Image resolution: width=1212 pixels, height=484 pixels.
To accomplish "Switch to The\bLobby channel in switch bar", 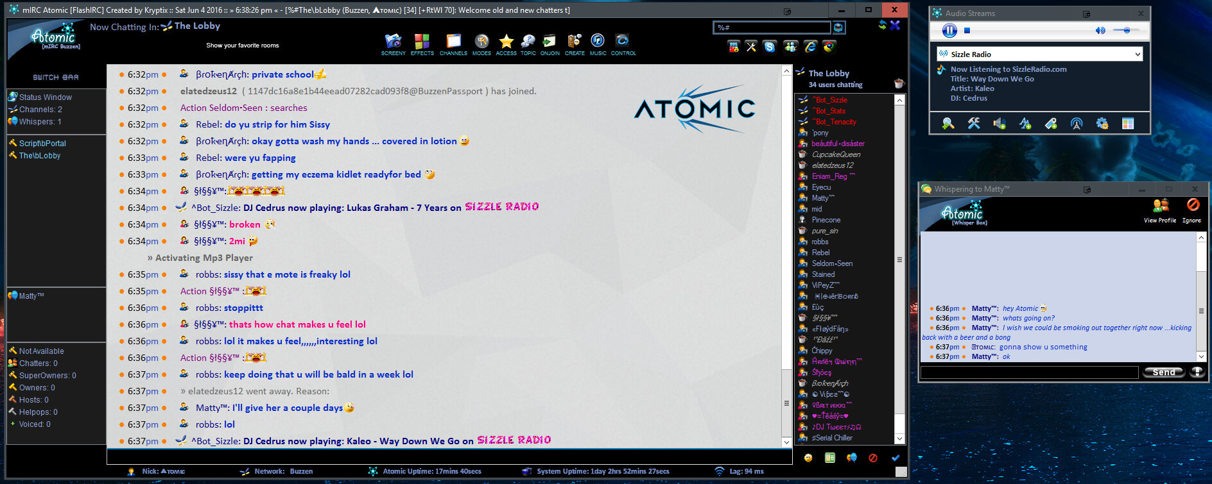I will 40,156.
